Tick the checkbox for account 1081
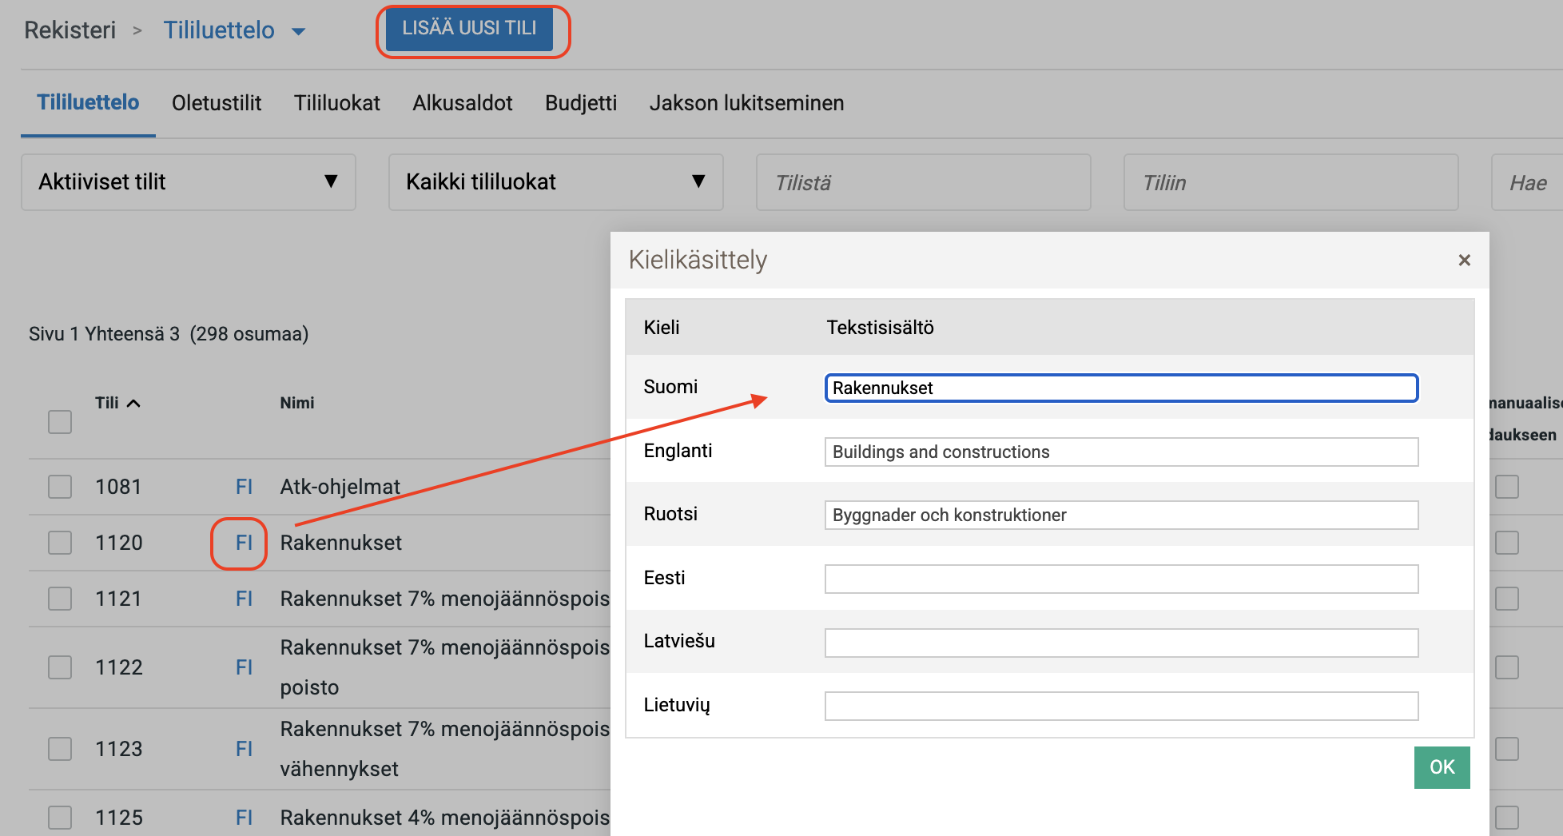The height and width of the screenshot is (836, 1563). pos(60,487)
